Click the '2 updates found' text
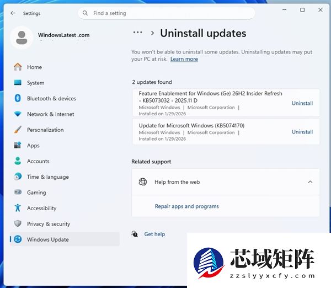 click(x=152, y=82)
